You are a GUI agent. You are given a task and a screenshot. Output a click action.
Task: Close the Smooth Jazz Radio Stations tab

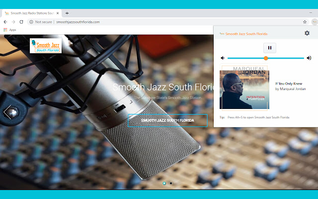point(58,13)
